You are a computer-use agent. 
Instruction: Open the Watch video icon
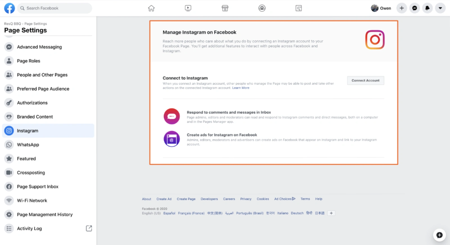188,8
